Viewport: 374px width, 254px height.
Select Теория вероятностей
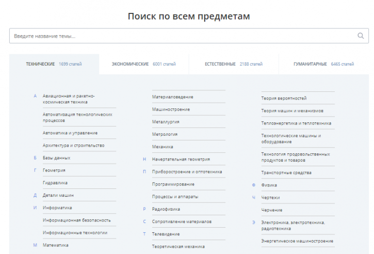tap(284, 98)
